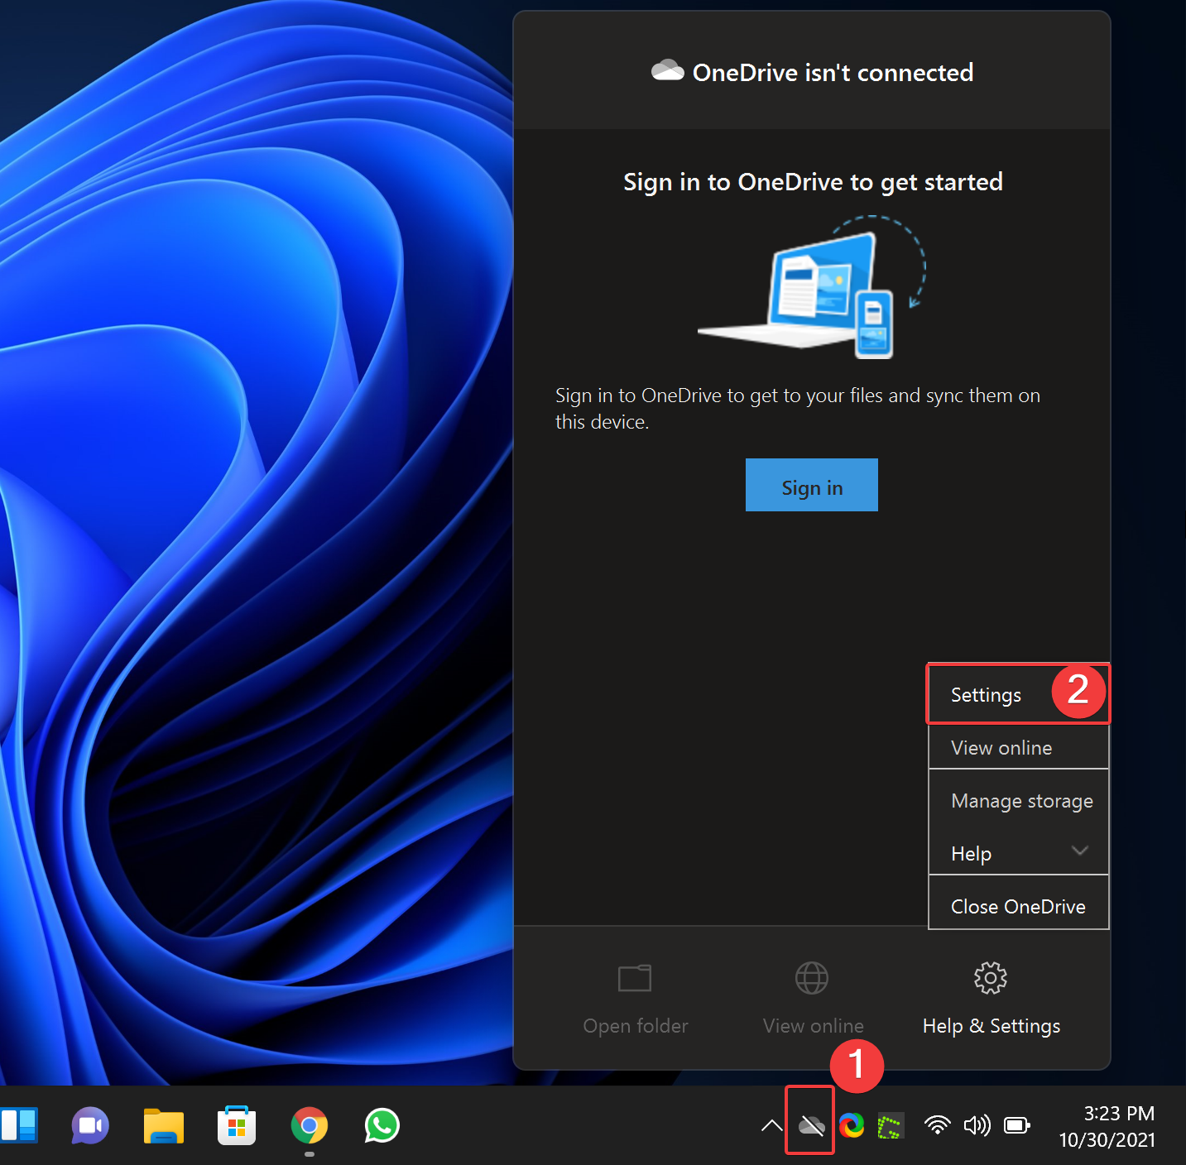Choose View online in the popup menu
The height and width of the screenshot is (1165, 1186).
click(1018, 747)
